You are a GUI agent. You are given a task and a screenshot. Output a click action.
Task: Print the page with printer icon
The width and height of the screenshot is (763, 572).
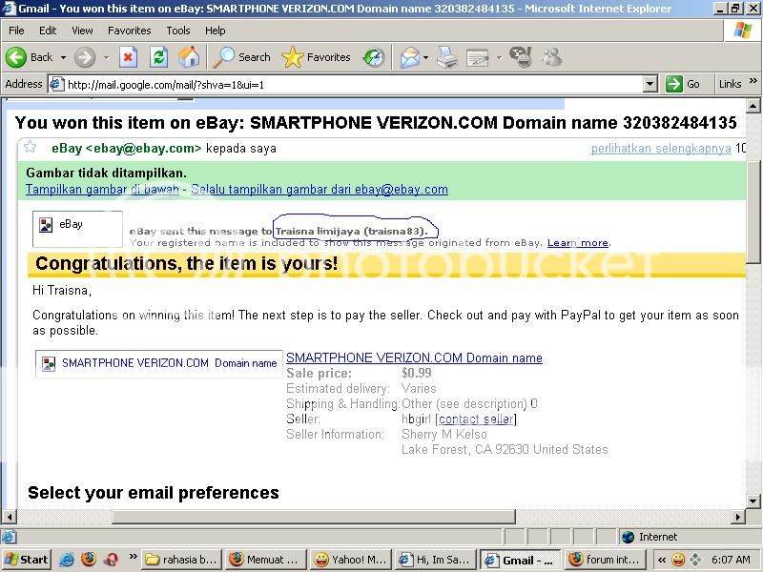click(x=446, y=57)
